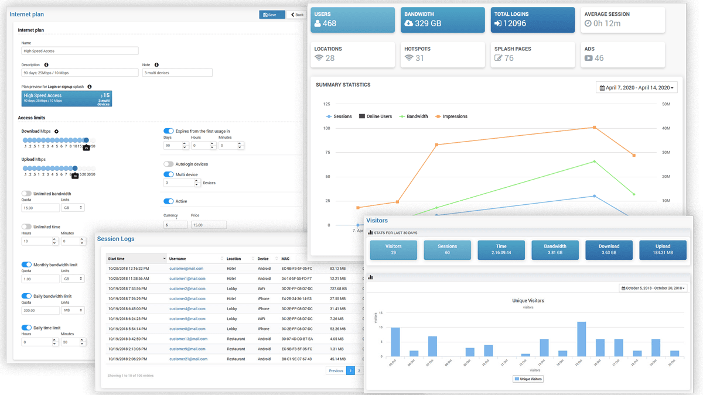Image resolution: width=703 pixels, height=395 pixels.
Task: Open the October 5 - October 20, 2018 date picker
Action: pos(653,288)
